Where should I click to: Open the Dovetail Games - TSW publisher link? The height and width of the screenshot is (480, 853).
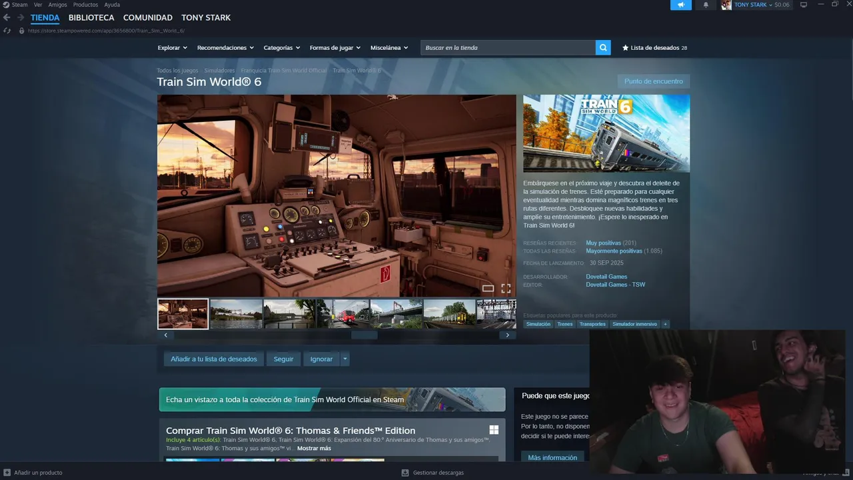[615, 285]
